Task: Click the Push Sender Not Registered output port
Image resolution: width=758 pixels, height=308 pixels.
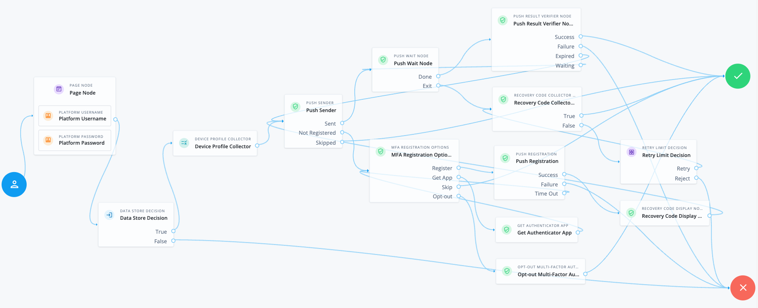Action: (x=342, y=133)
